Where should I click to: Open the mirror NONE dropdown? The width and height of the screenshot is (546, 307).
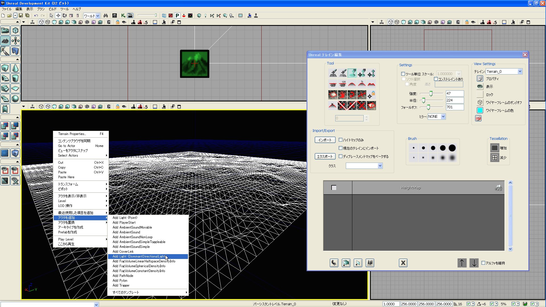tap(443, 117)
